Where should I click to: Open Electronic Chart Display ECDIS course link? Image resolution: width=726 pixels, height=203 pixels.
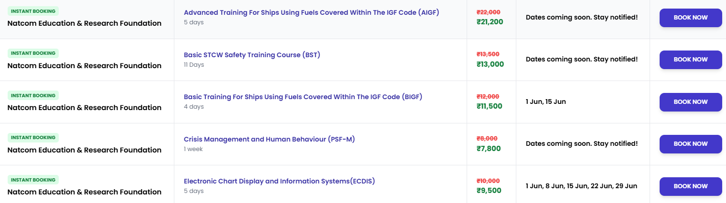click(x=279, y=181)
